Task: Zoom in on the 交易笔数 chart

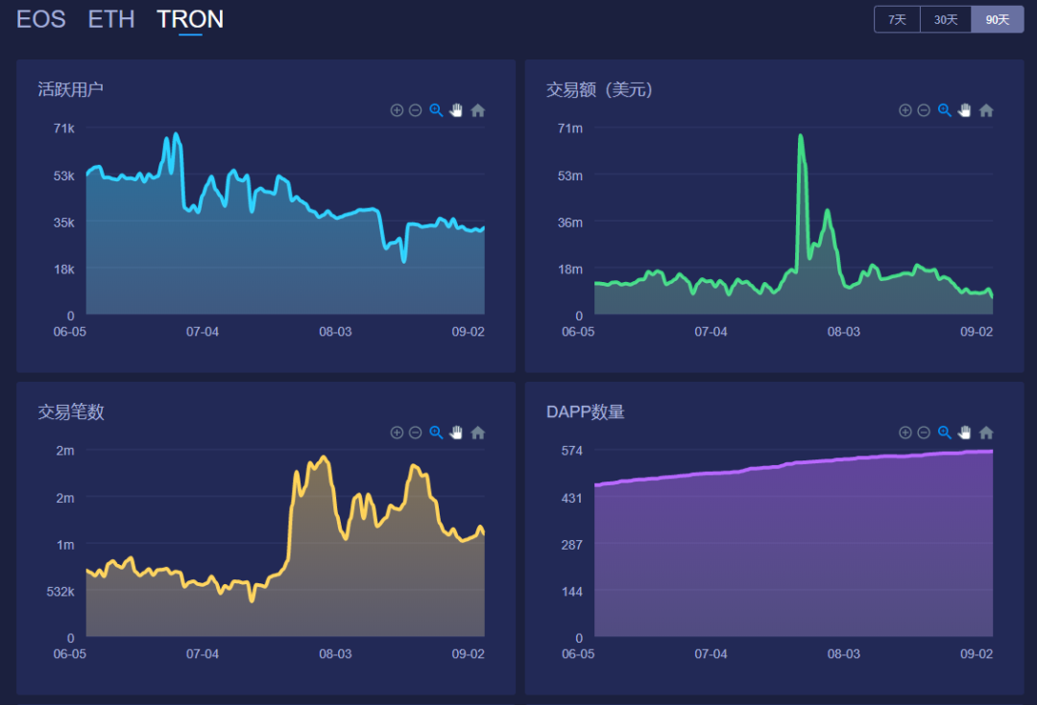Action: pyautogui.click(x=397, y=433)
